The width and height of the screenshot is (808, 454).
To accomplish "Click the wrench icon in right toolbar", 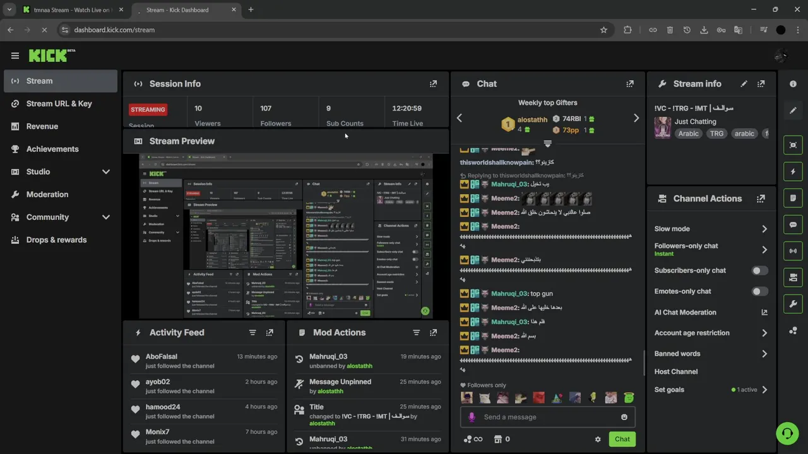I will click(x=793, y=304).
